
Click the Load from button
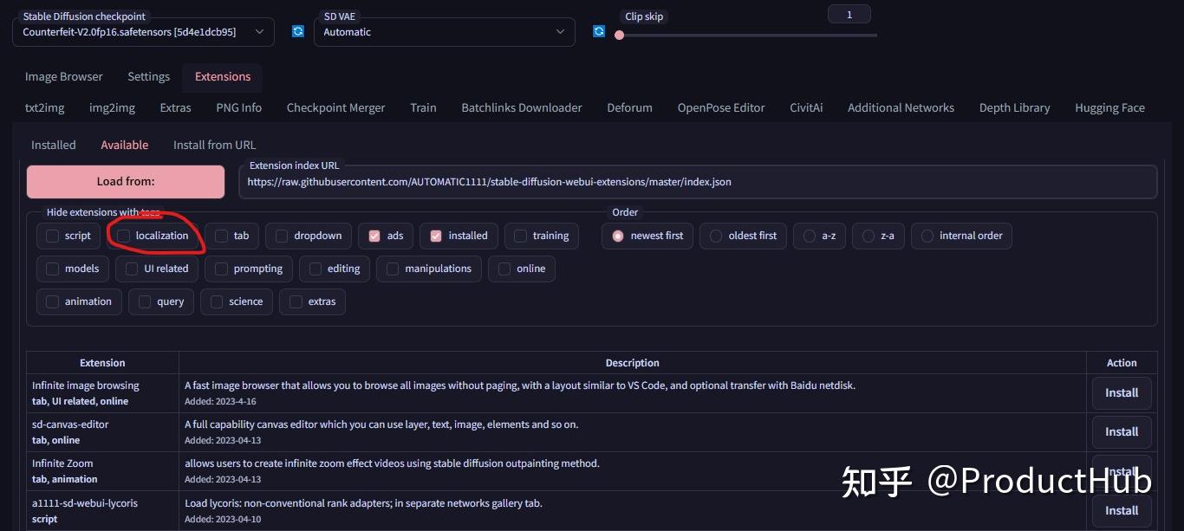point(126,182)
